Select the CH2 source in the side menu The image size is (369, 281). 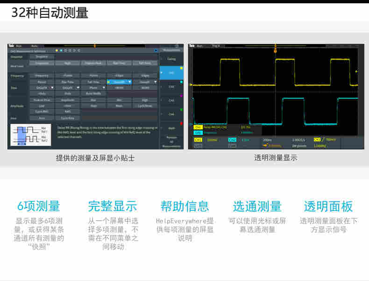[171, 86]
